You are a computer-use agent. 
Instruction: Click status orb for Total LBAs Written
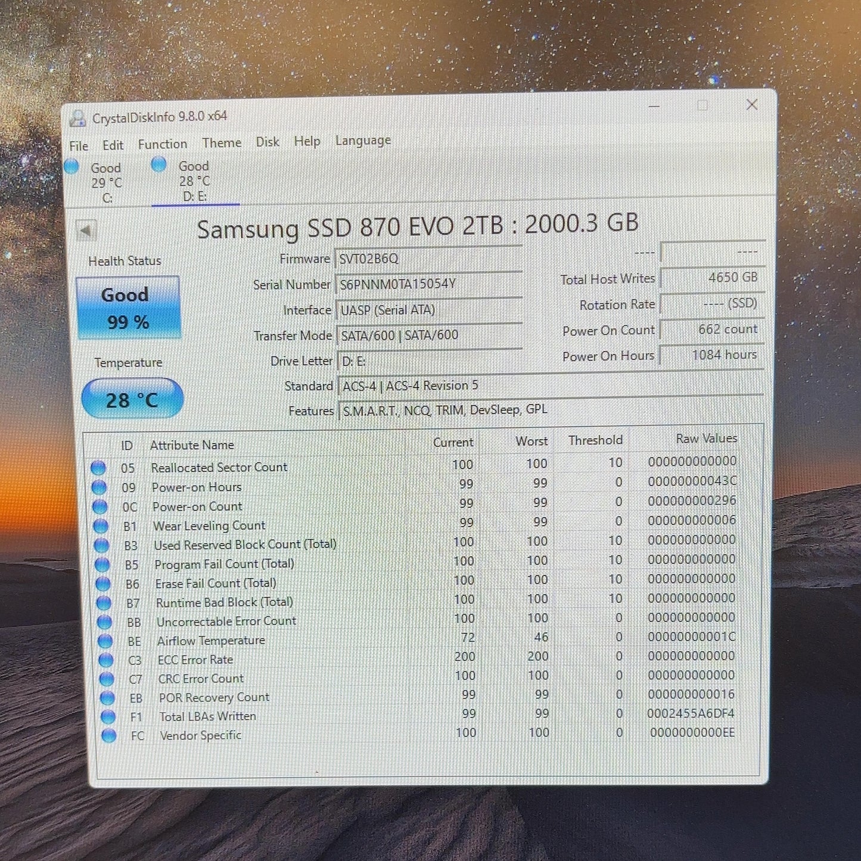[108, 717]
